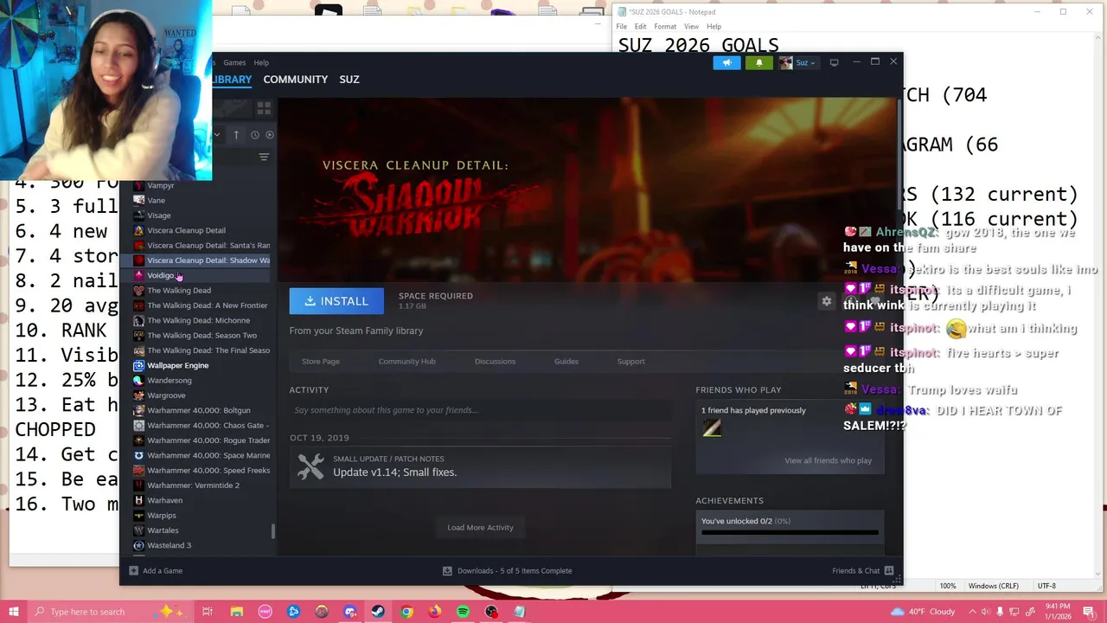Open advanced filter options icon

pyautogui.click(x=264, y=157)
